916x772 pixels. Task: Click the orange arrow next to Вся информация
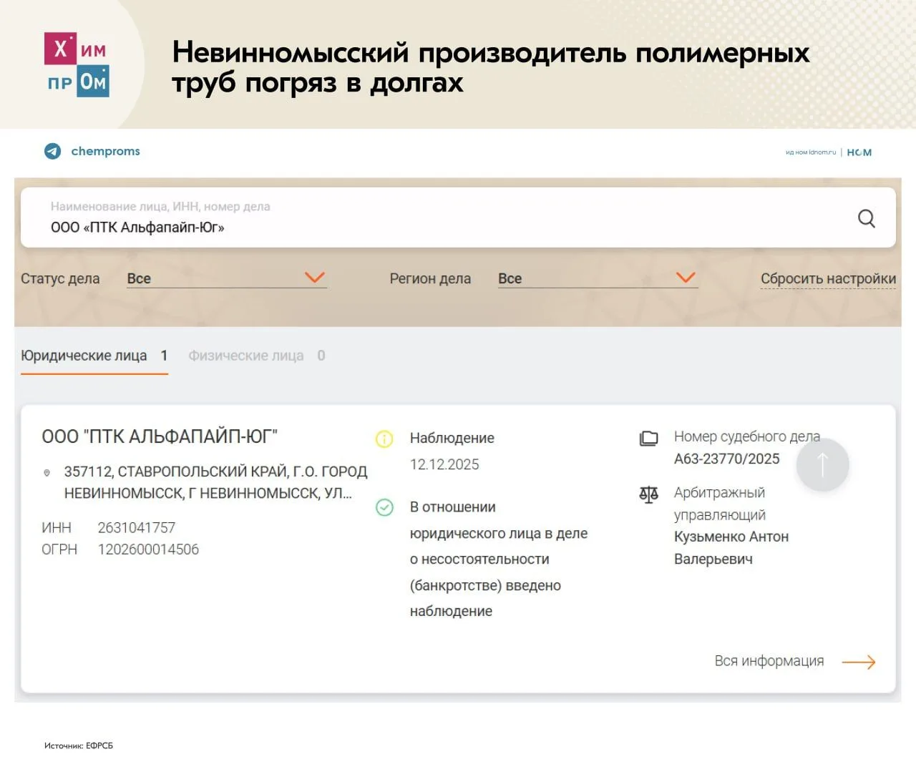[x=859, y=662]
